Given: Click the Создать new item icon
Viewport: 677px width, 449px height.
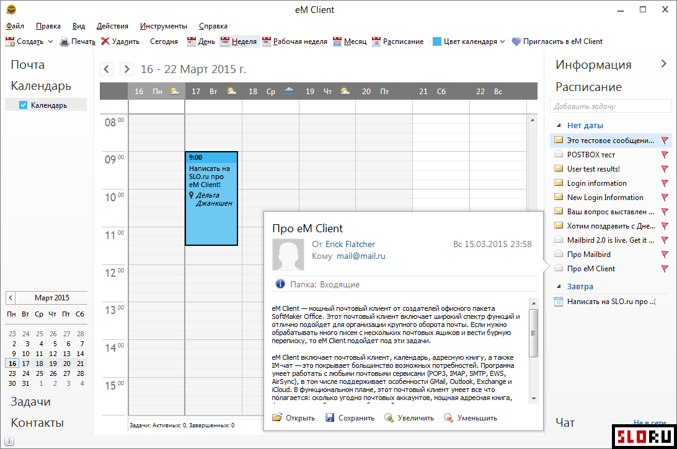Looking at the screenshot, I should point(10,41).
